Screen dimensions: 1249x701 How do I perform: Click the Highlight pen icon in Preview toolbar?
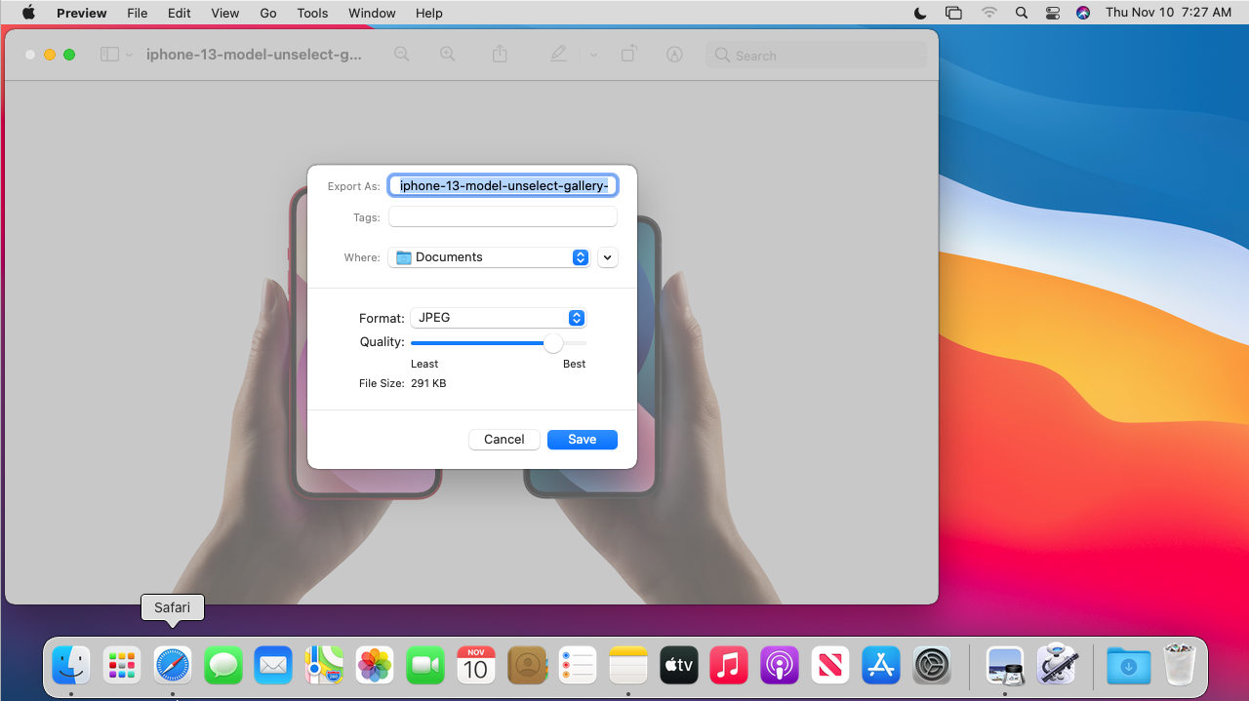558,55
